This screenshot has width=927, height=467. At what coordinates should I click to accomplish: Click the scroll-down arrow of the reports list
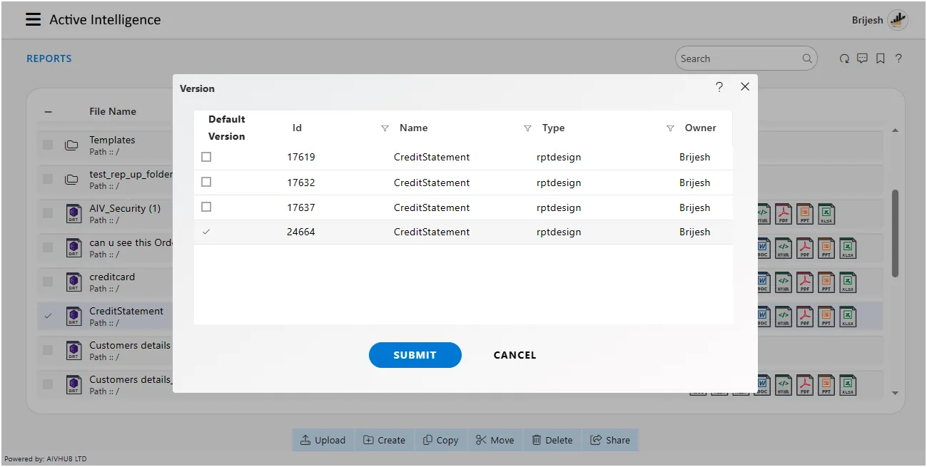[x=895, y=393]
